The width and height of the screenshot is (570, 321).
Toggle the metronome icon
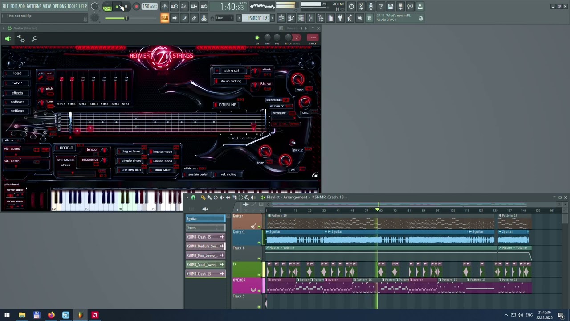coord(164,6)
